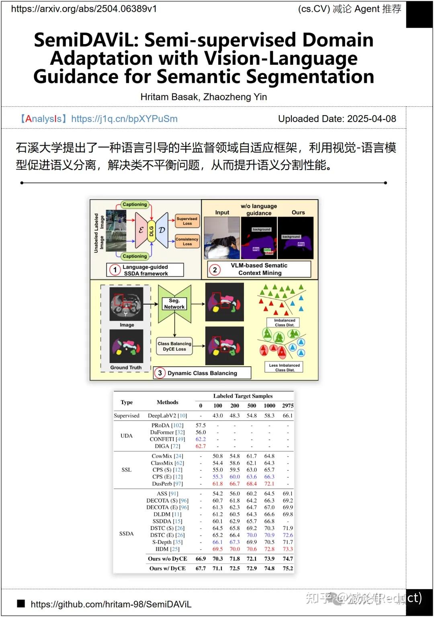Click the Consistency Loss box

click(x=187, y=241)
